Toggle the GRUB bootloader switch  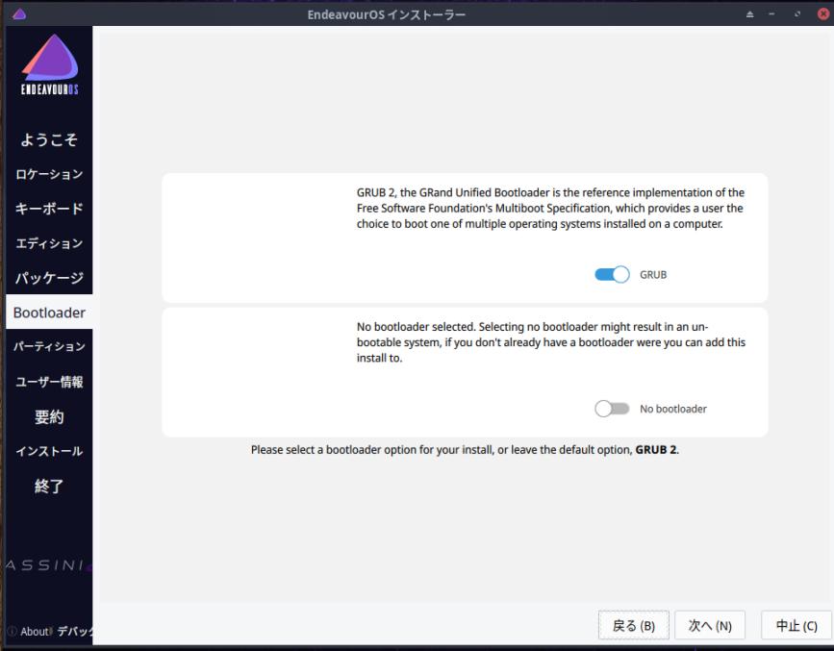click(612, 274)
